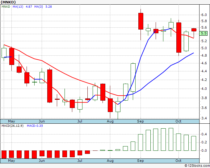This screenshot has width=210, height=168.
Task: Select the 3.8 price axis label
Action: pyautogui.click(x=204, y=98)
